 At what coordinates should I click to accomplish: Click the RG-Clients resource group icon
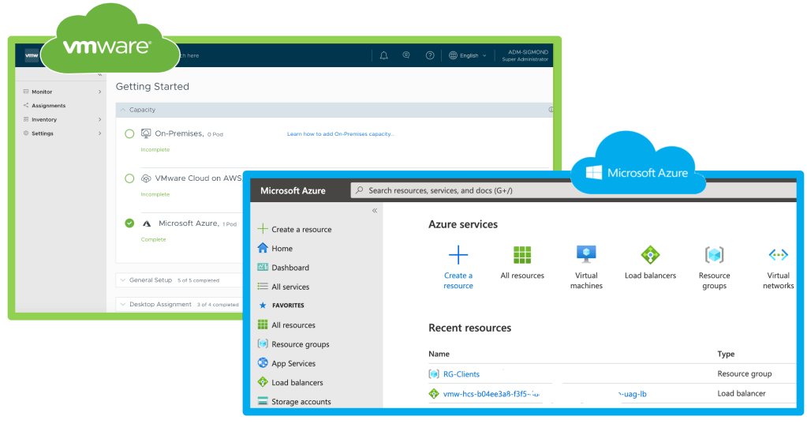434,374
